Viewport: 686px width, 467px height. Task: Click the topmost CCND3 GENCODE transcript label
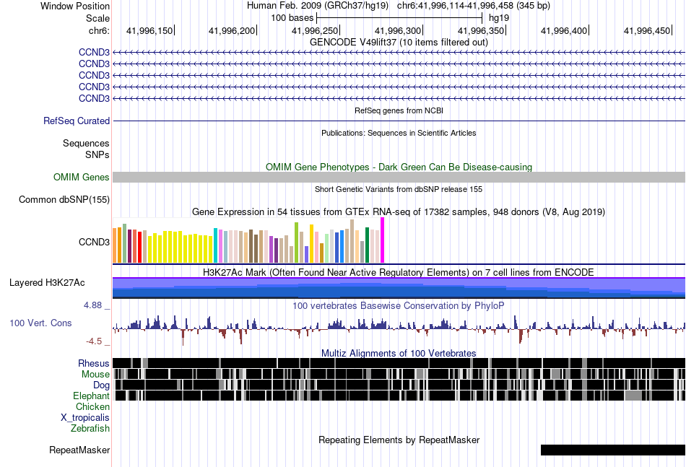point(94,52)
